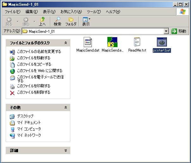Click the address field showing MagicSend-1_01

(x=93, y=31)
